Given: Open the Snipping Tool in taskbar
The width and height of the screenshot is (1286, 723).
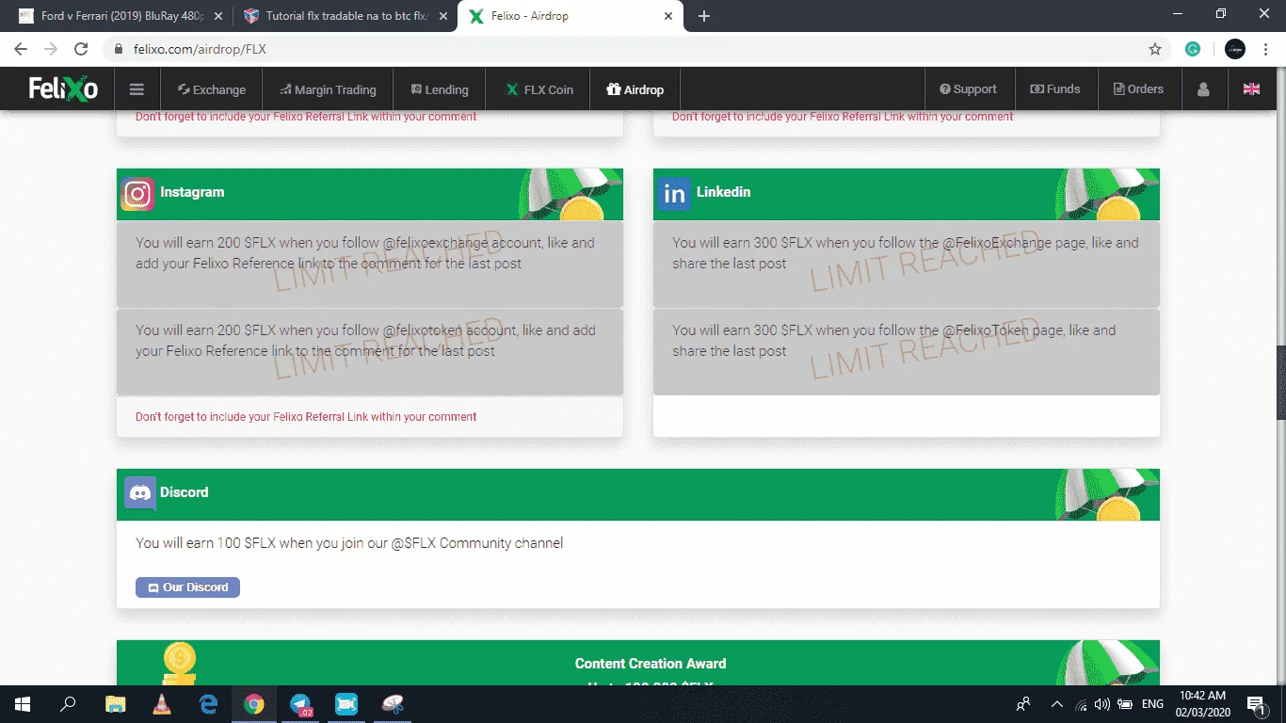Looking at the screenshot, I should tap(393, 703).
